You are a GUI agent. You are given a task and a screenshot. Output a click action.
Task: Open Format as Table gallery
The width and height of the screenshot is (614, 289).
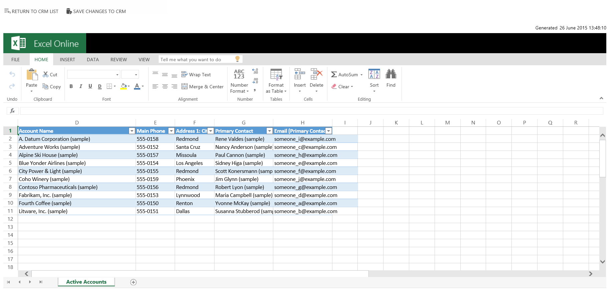[x=276, y=81]
